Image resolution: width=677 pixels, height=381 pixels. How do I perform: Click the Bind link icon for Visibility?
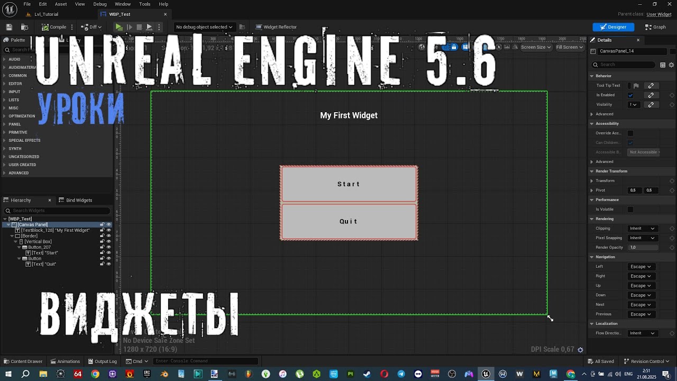pos(651,105)
